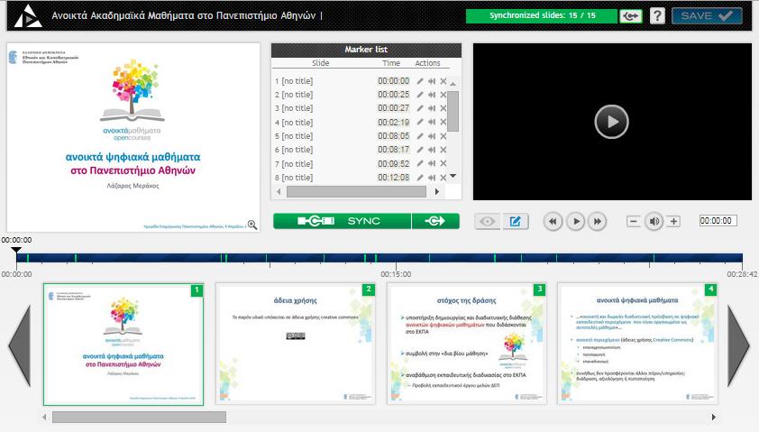The width and height of the screenshot is (759, 432).
Task: Select the '5 [no title]' marker row
Action: point(361,136)
